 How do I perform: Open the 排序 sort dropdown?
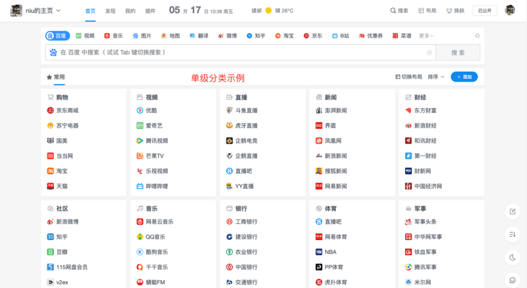click(x=436, y=77)
